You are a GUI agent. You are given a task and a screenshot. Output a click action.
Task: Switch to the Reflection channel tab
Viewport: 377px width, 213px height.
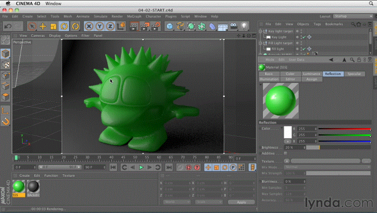tap(333, 74)
